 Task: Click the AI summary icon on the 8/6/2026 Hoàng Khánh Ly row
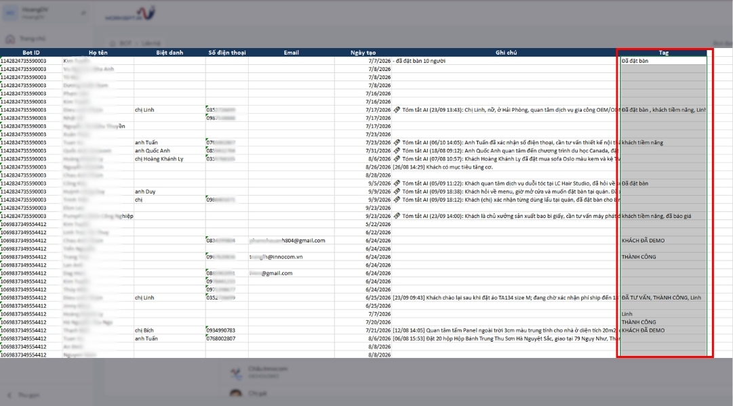point(397,158)
